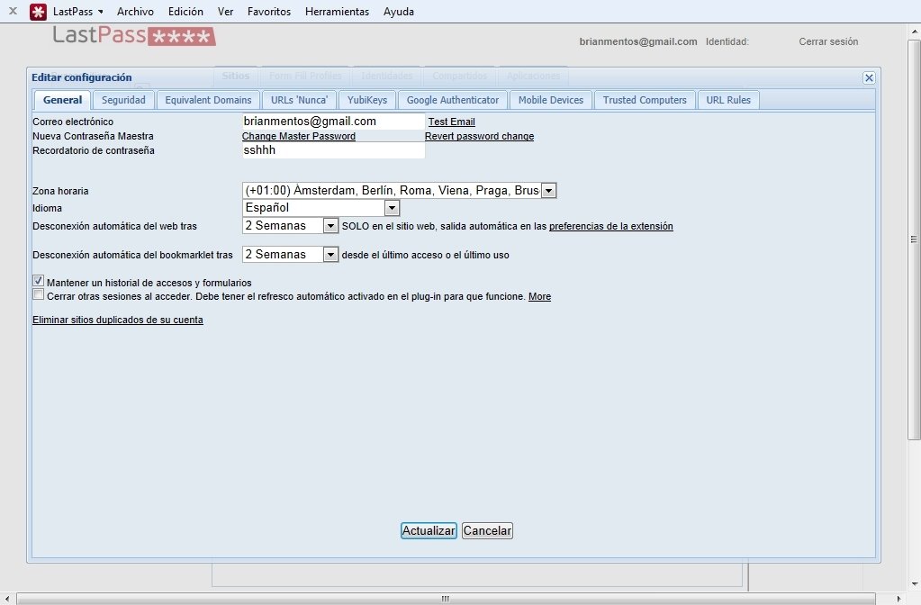This screenshot has height=605, width=921.
Task: Open the Edición menu
Action: pos(185,11)
